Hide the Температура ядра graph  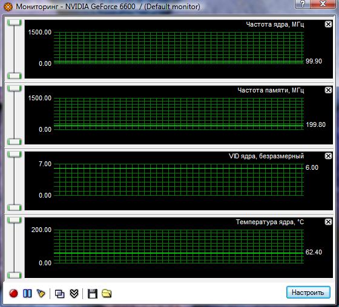[328, 222]
